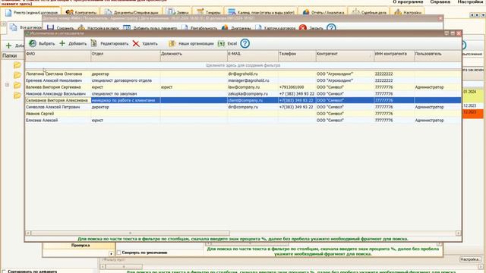Image resolution: width=486 pixels, height=273 pixels.
Task: Open Наши организации via its toolbar icon
Action: click(x=172, y=44)
